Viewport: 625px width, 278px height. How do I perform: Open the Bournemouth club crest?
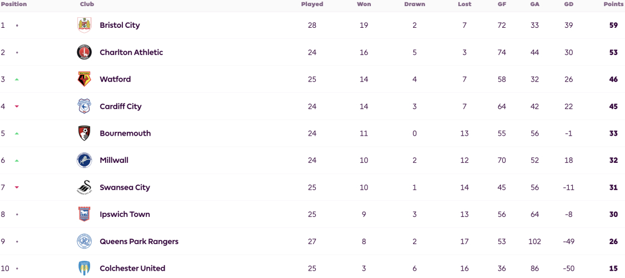pyautogui.click(x=84, y=133)
